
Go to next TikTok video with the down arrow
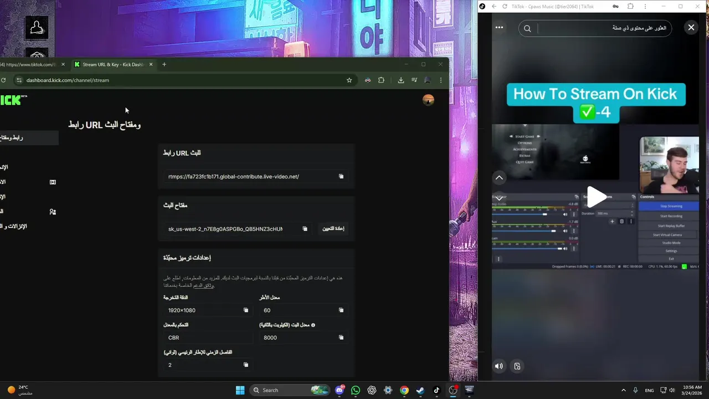(x=499, y=198)
